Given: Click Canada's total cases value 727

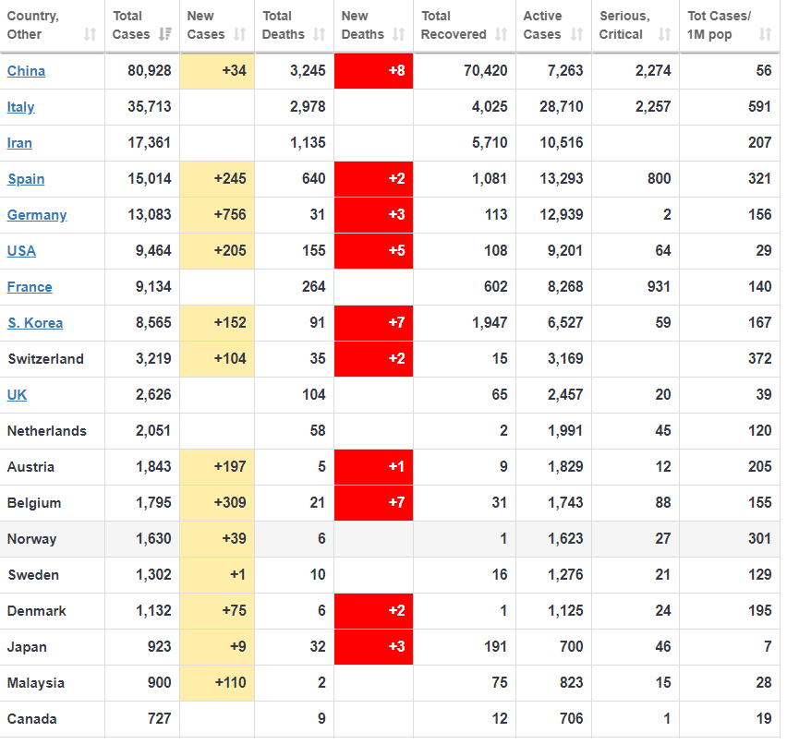Looking at the screenshot, I should tap(160, 719).
